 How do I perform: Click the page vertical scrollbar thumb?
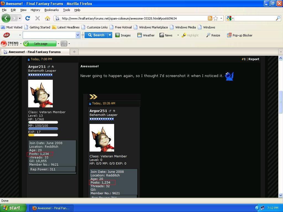tap(281, 102)
